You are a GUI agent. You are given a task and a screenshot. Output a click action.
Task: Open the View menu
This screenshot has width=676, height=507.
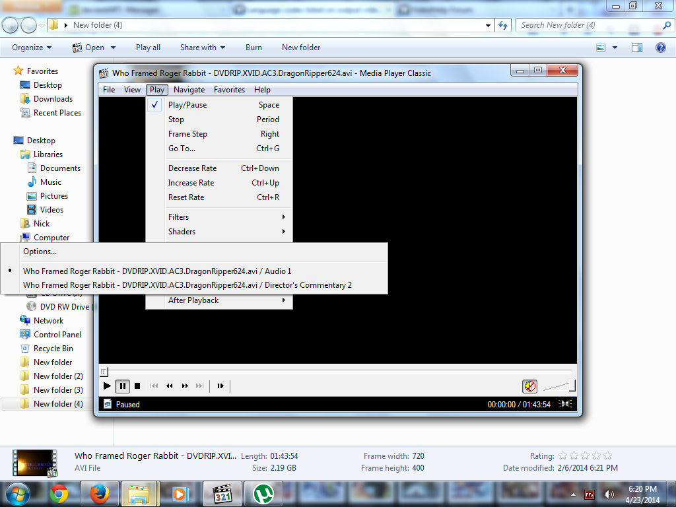coord(132,90)
